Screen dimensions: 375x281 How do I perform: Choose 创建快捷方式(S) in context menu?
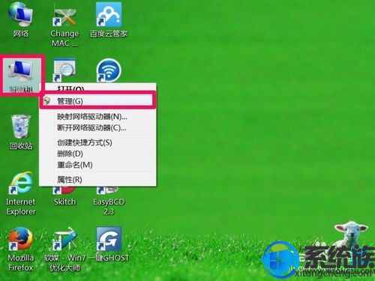click(x=98, y=142)
